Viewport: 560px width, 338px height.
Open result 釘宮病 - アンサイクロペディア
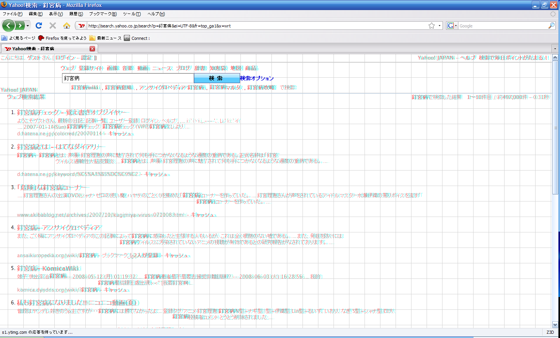(x=59, y=228)
